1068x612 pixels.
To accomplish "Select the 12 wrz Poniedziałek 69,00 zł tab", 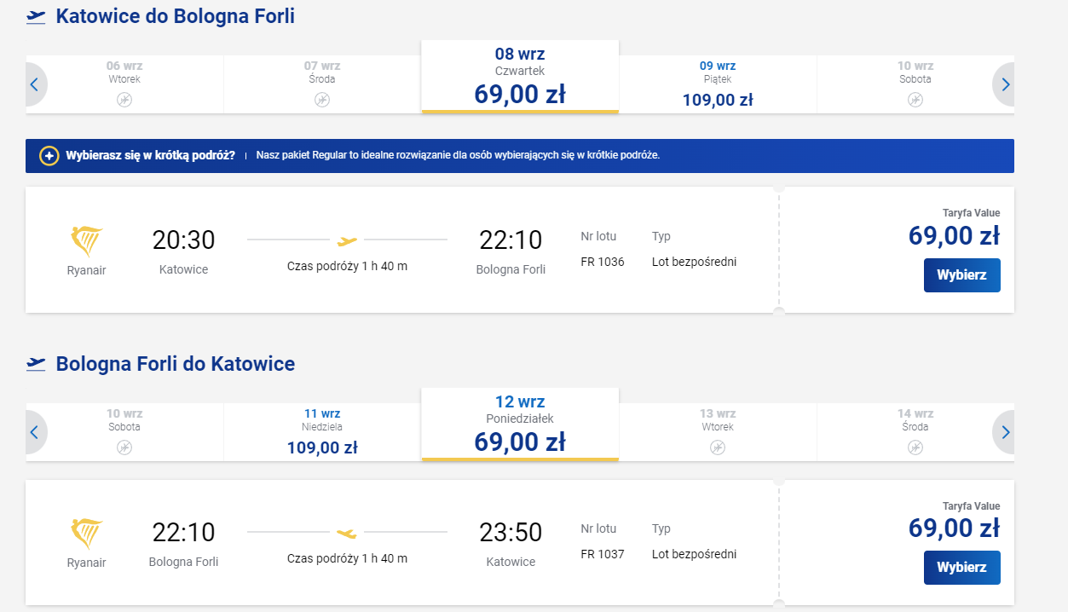I will tap(520, 424).
